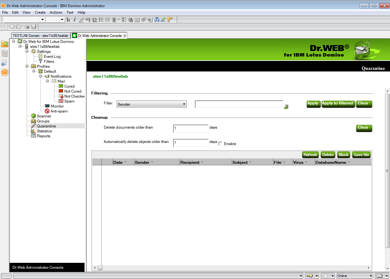Open the bookmark folder icon in sidebar

pyautogui.click(x=5, y=44)
